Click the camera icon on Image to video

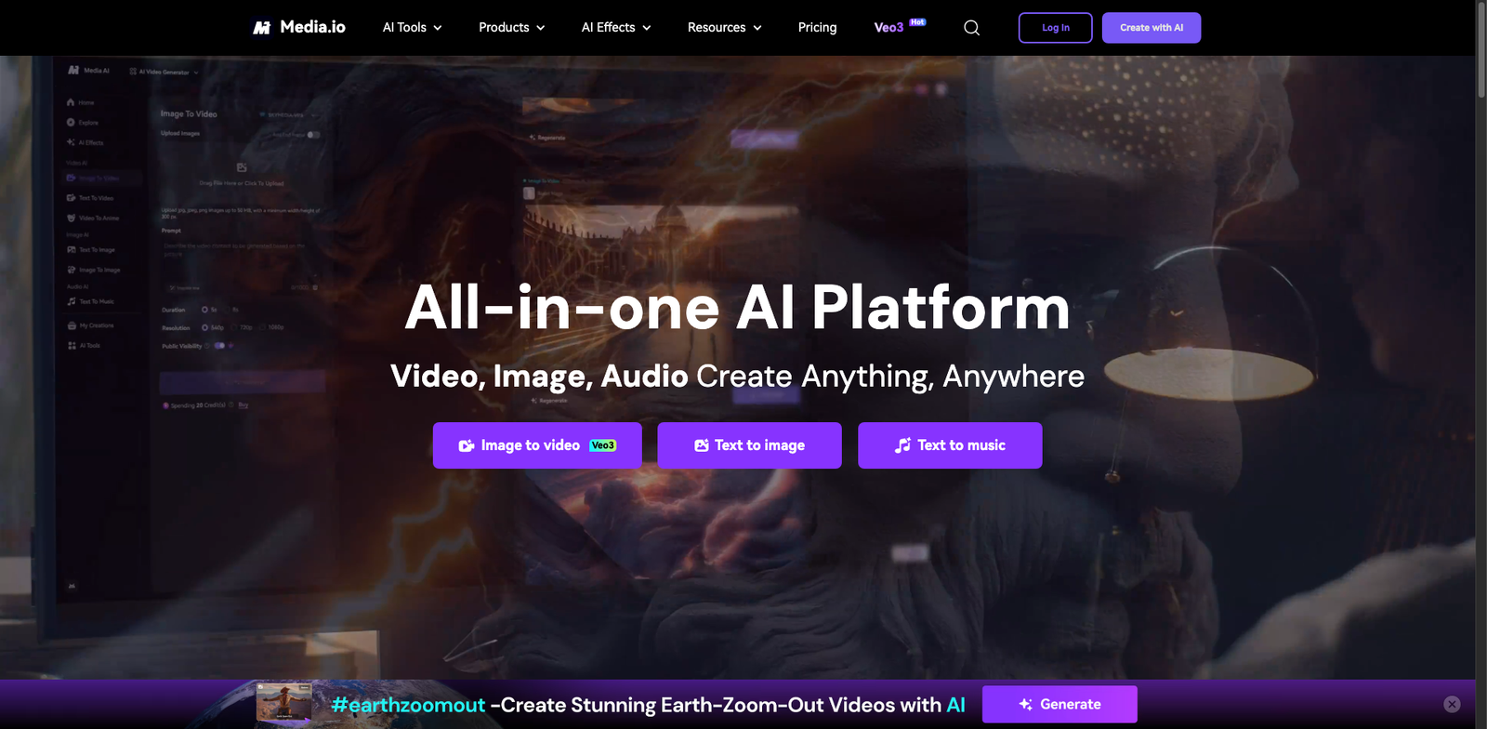pos(467,446)
